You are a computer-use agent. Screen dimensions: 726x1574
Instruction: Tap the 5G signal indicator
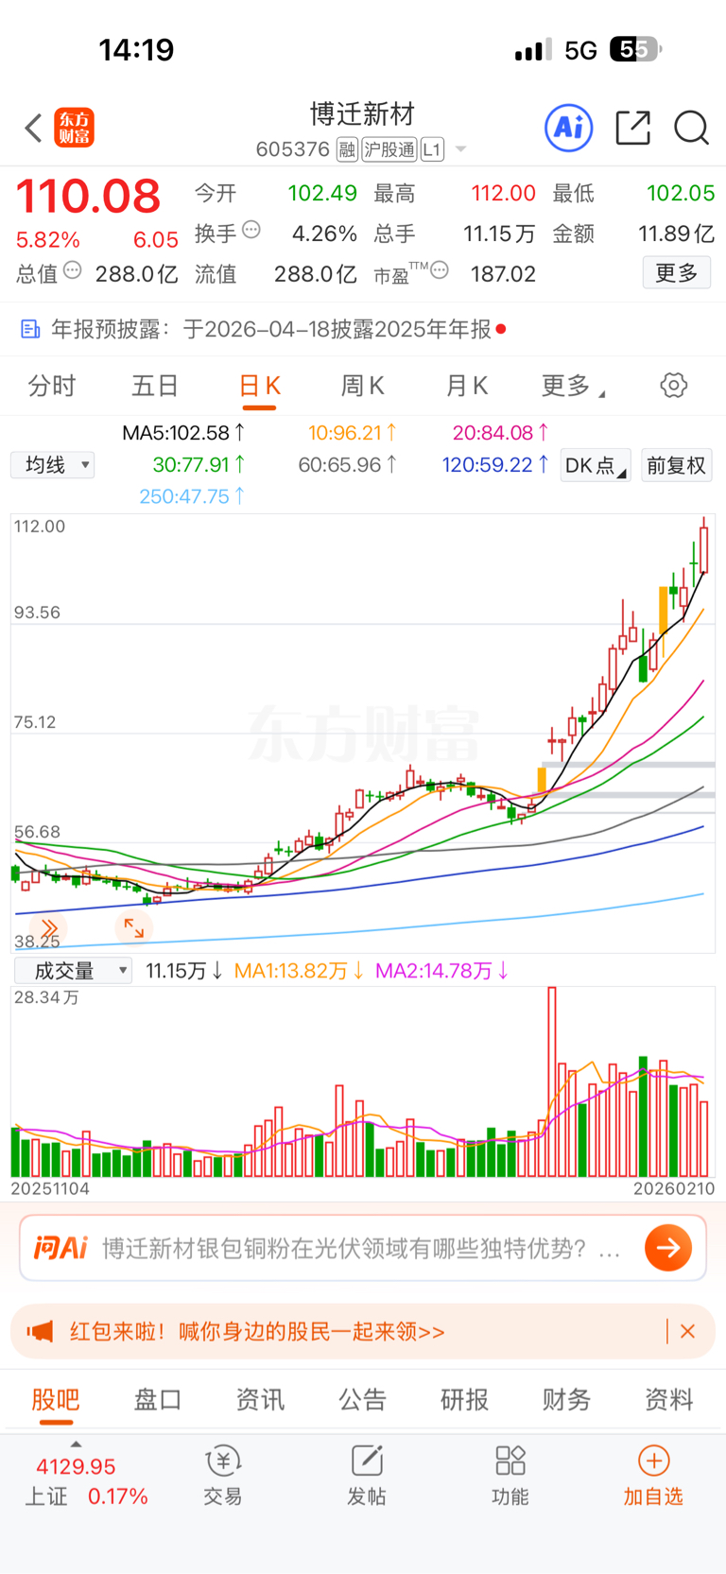580,50
